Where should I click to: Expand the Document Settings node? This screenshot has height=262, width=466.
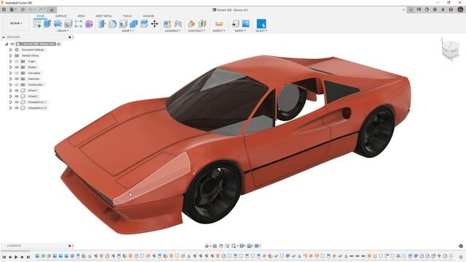tap(11, 50)
